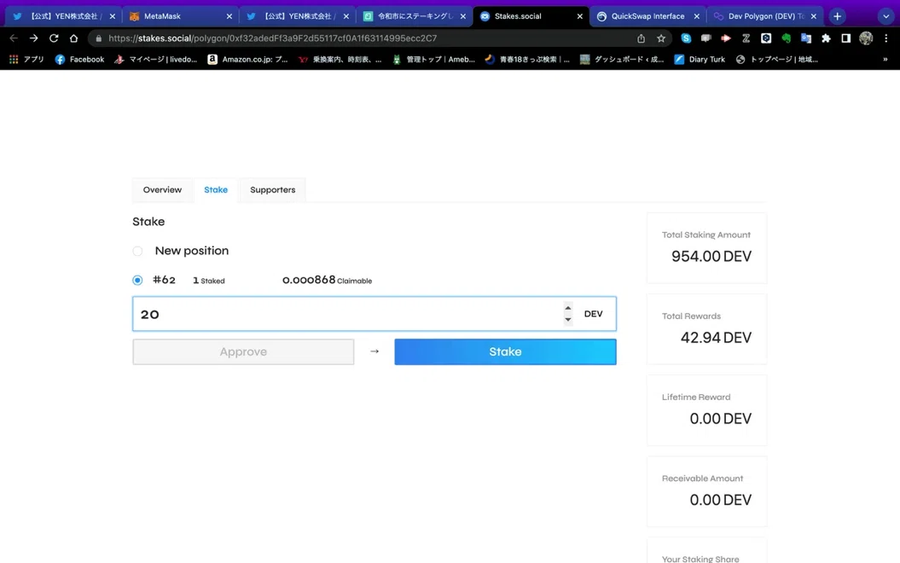Open the gray chat bubbles extension

pyautogui.click(x=706, y=38)
